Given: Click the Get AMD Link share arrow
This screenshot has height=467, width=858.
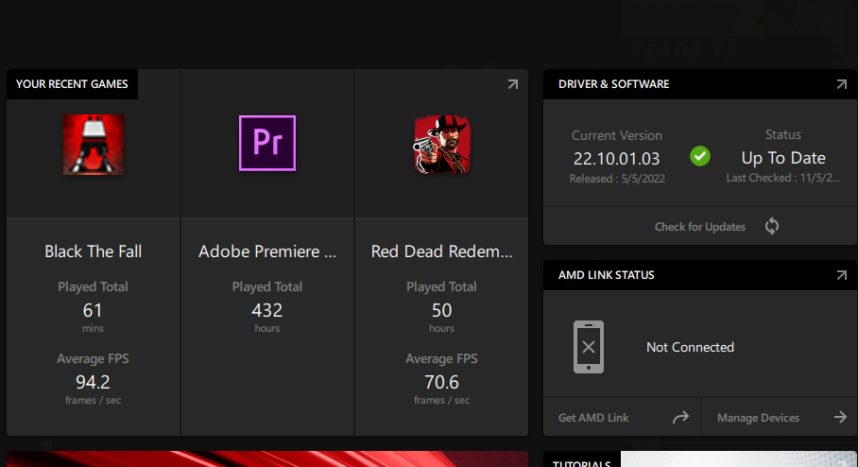Looking at the screenshot, I should 680,418.
